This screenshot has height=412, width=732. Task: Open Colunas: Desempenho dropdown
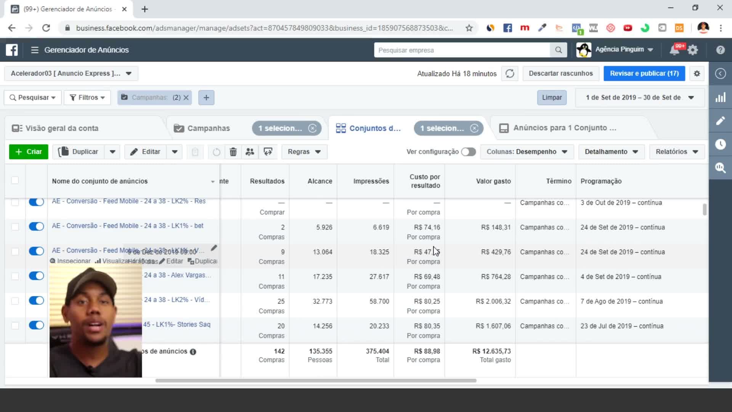(x=527, y=152)
